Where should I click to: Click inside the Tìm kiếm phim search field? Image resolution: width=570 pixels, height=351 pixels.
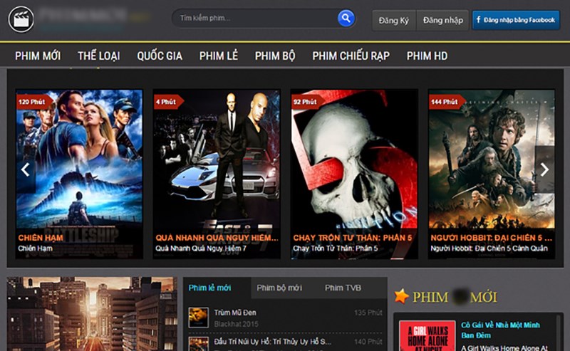coord(253,18)
